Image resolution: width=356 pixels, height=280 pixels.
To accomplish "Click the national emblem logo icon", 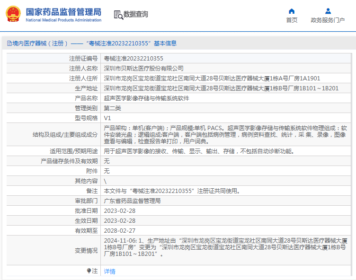I will [13, 14].
